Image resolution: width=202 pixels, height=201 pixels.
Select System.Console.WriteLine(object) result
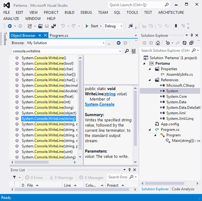click(x=49, y=113)
